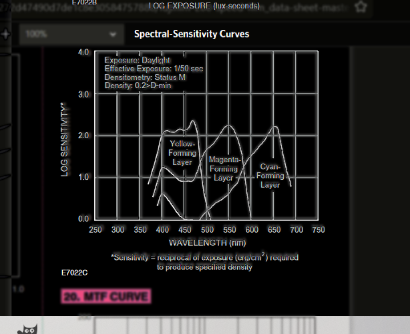Select the 'Spectral-Sensitivity Curves' chart title

191,34
